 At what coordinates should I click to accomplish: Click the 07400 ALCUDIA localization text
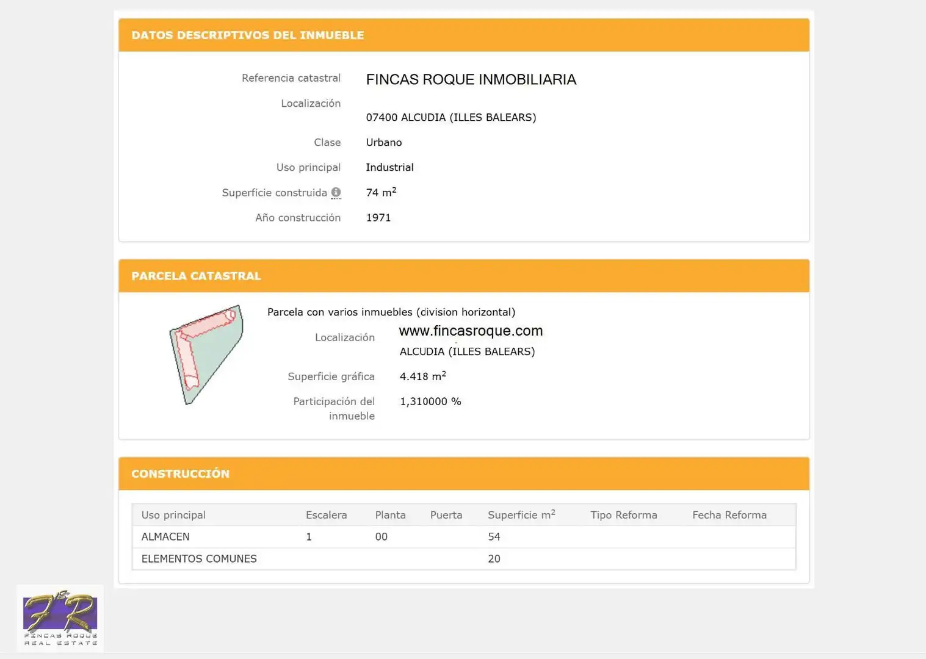(x=451, y=117)
